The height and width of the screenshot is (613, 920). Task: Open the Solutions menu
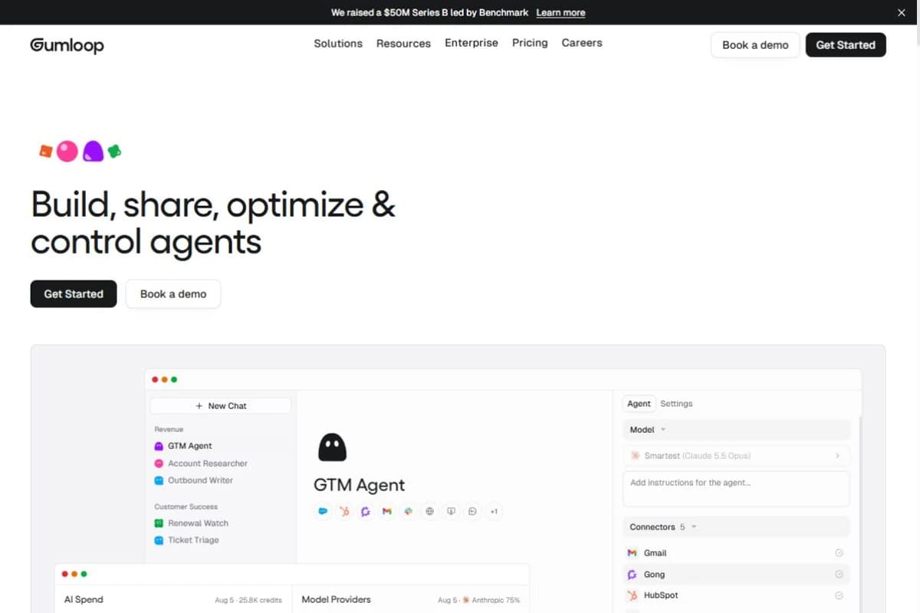pos(338,43)
